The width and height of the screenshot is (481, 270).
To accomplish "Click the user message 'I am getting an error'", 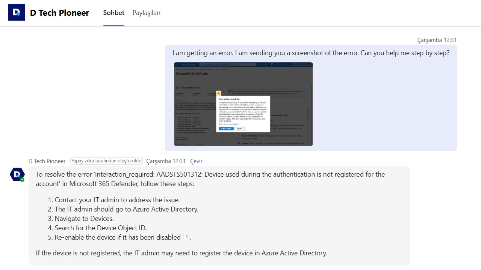I will 311,53.
